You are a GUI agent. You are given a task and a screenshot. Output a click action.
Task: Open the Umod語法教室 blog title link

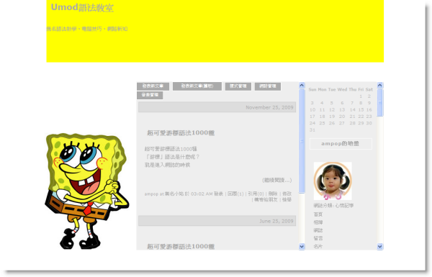82,7
